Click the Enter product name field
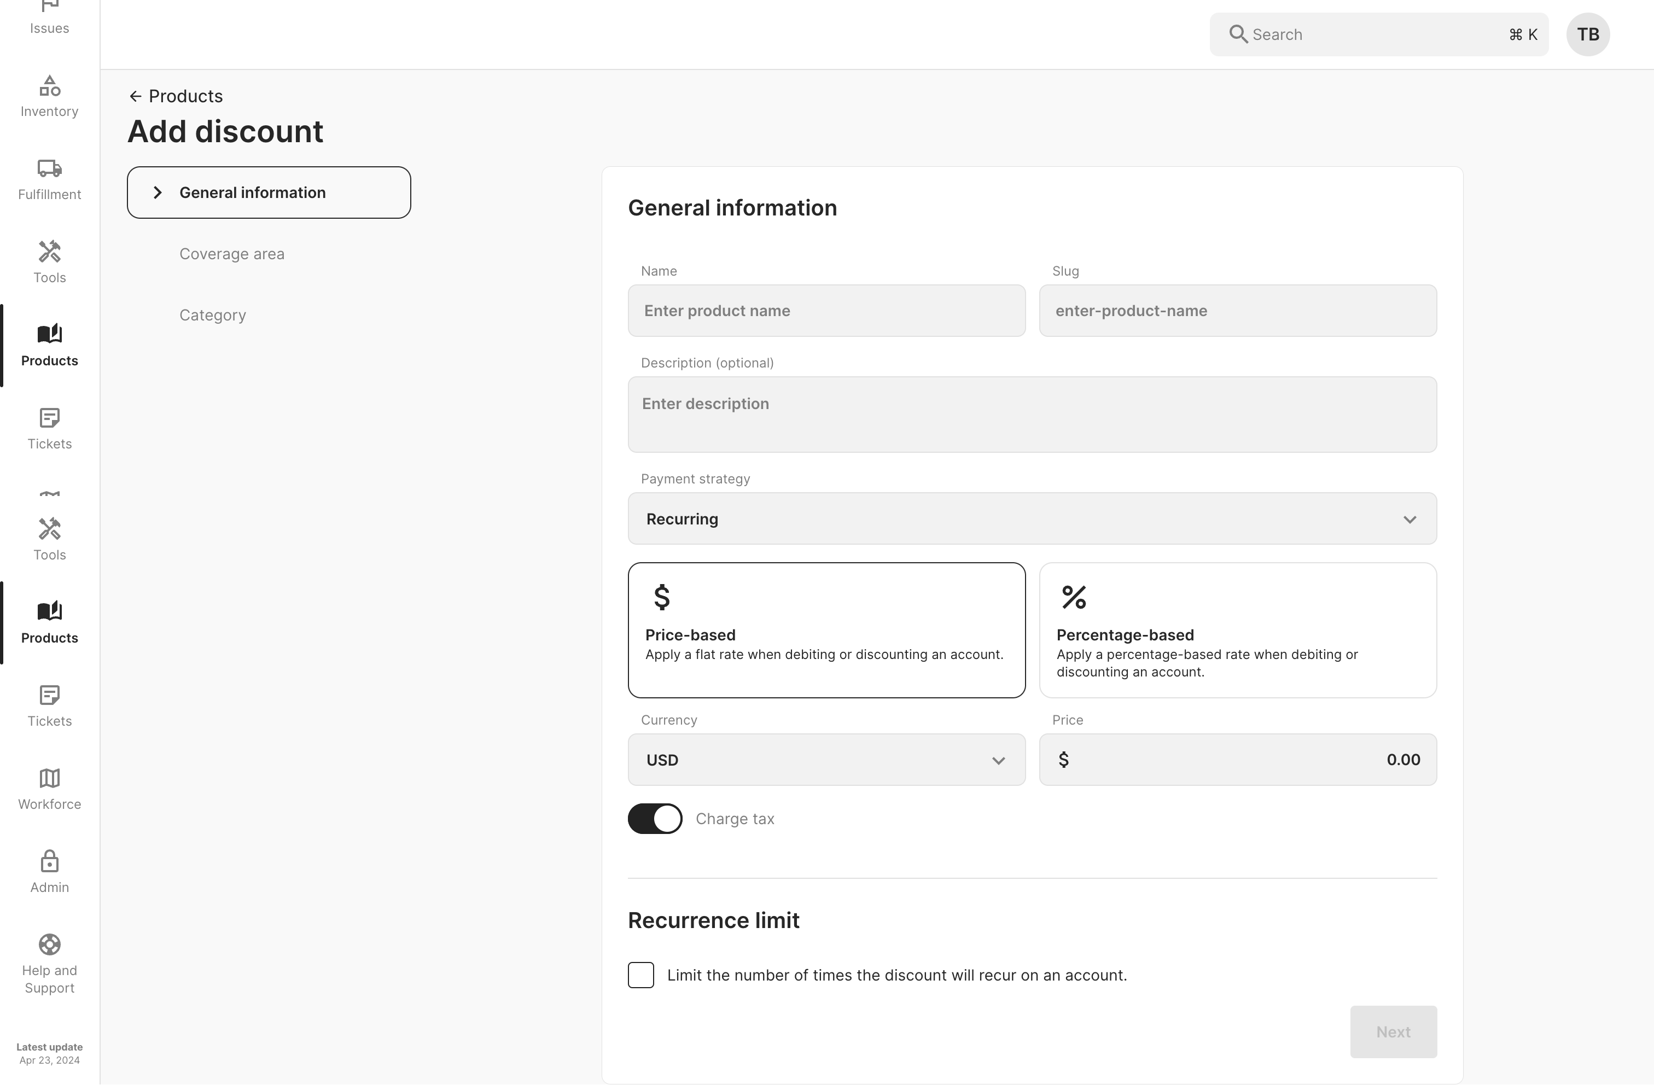This screenshot has width=1654, height=1085. pyautogui.click(x=826, y=311)
